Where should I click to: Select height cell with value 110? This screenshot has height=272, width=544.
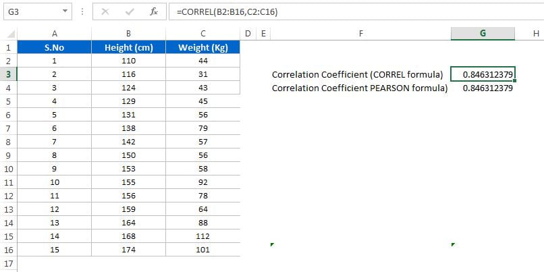point(129,61)
